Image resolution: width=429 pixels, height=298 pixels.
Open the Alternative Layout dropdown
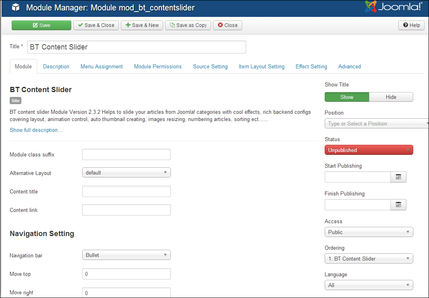126,173
